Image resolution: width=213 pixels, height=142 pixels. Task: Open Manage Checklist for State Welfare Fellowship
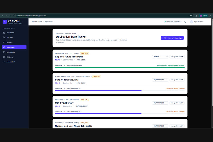[x=177, y=80]
